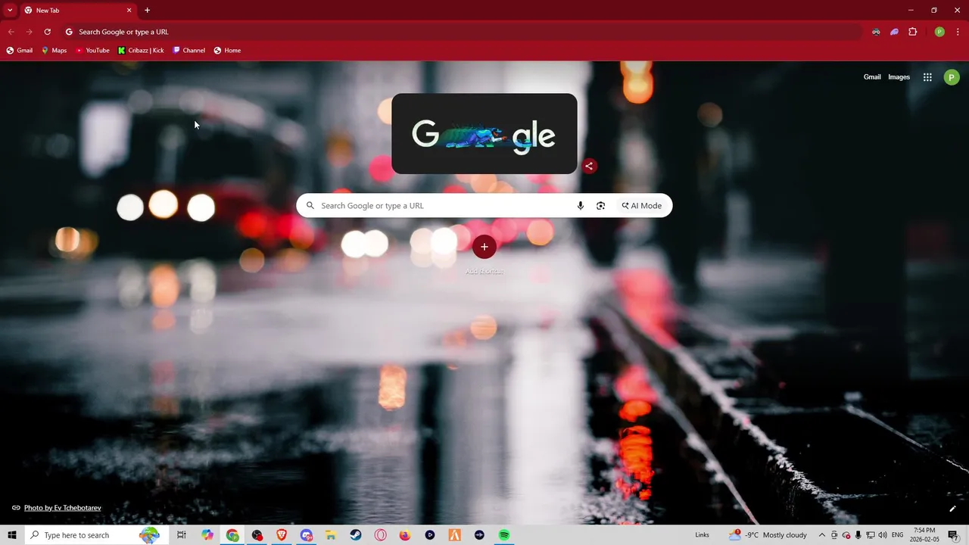Open Opera GX from the taskbar
The width and height of the screenshot is (969, 545).
coord(380,535)
